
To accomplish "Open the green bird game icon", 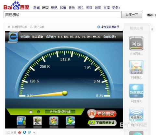I will coord(70,121).
